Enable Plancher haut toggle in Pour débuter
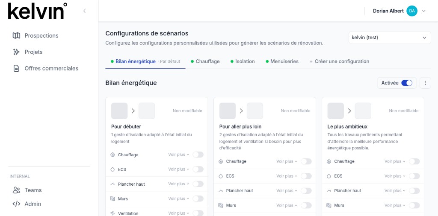Screen dimensions: 438x216 pos(198,184)
